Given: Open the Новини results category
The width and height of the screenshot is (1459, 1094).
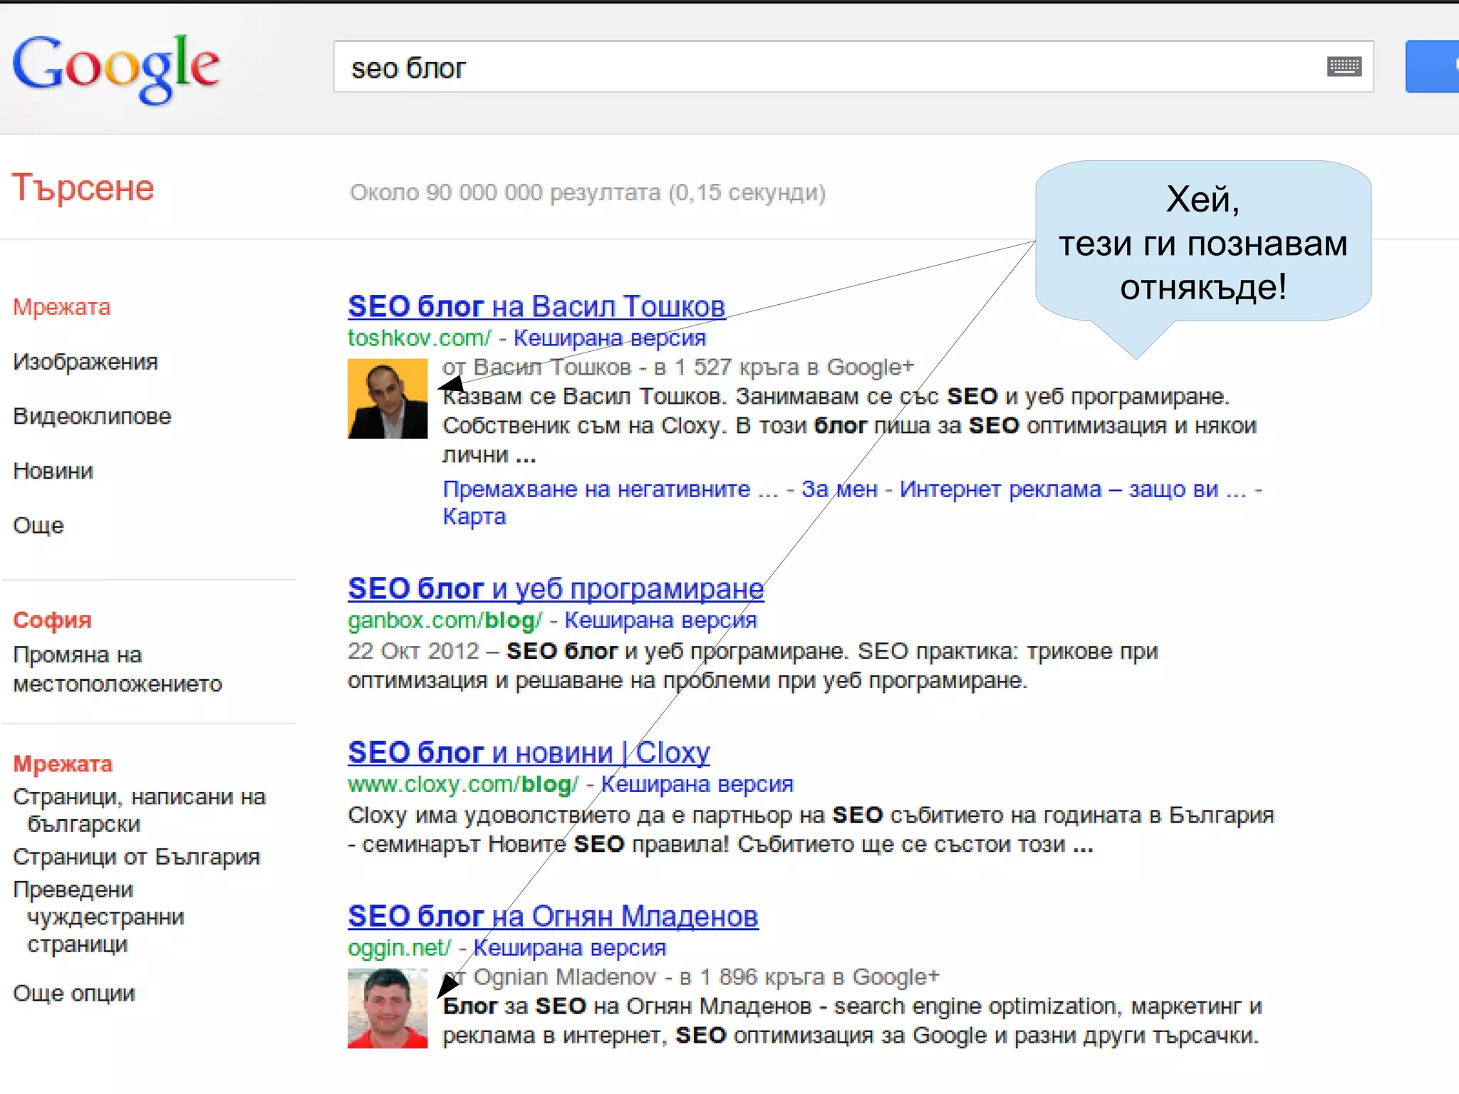Looking at the screenshot, I should (53, 472).
